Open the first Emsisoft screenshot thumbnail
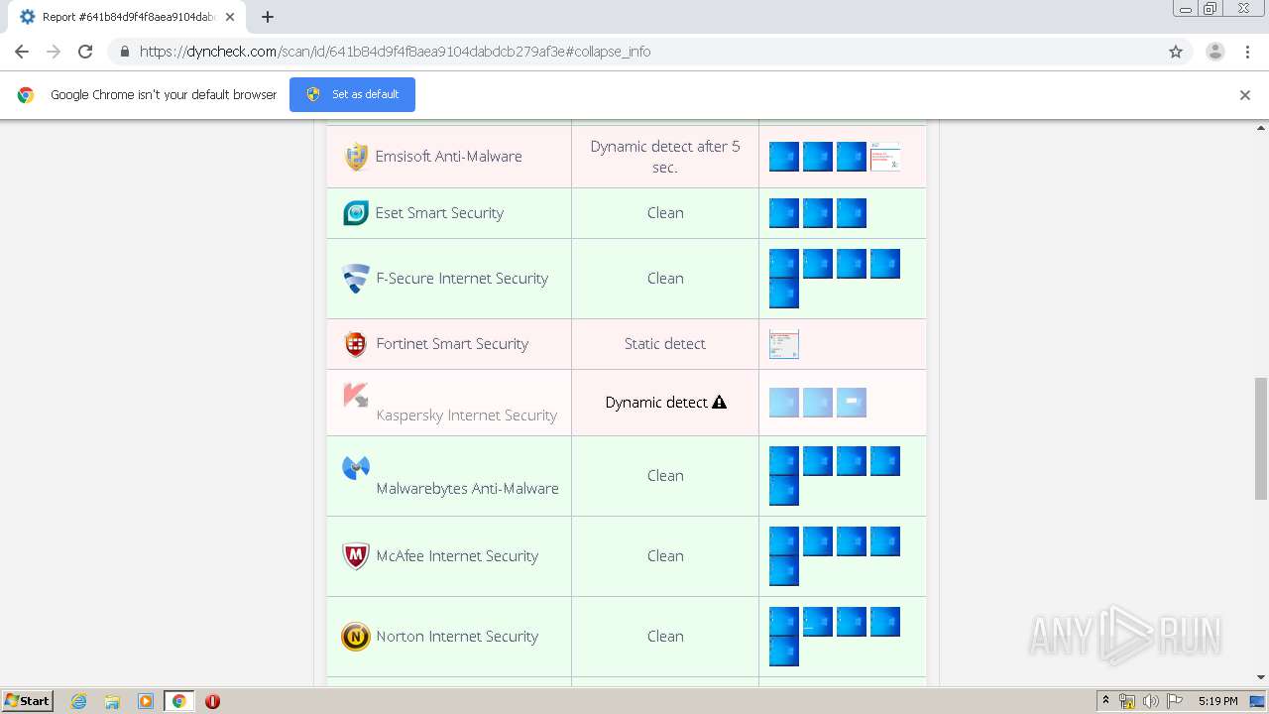This screenshot has width=1269, height=714. point(784,157)
